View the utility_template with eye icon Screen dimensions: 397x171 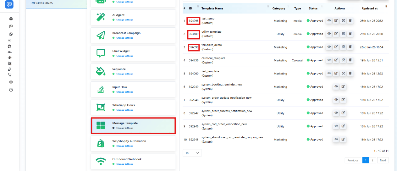[x=329, y=34]
